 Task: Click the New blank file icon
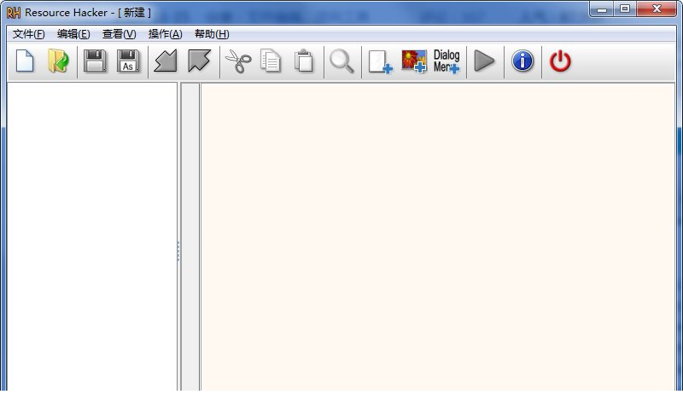[26, 61]
